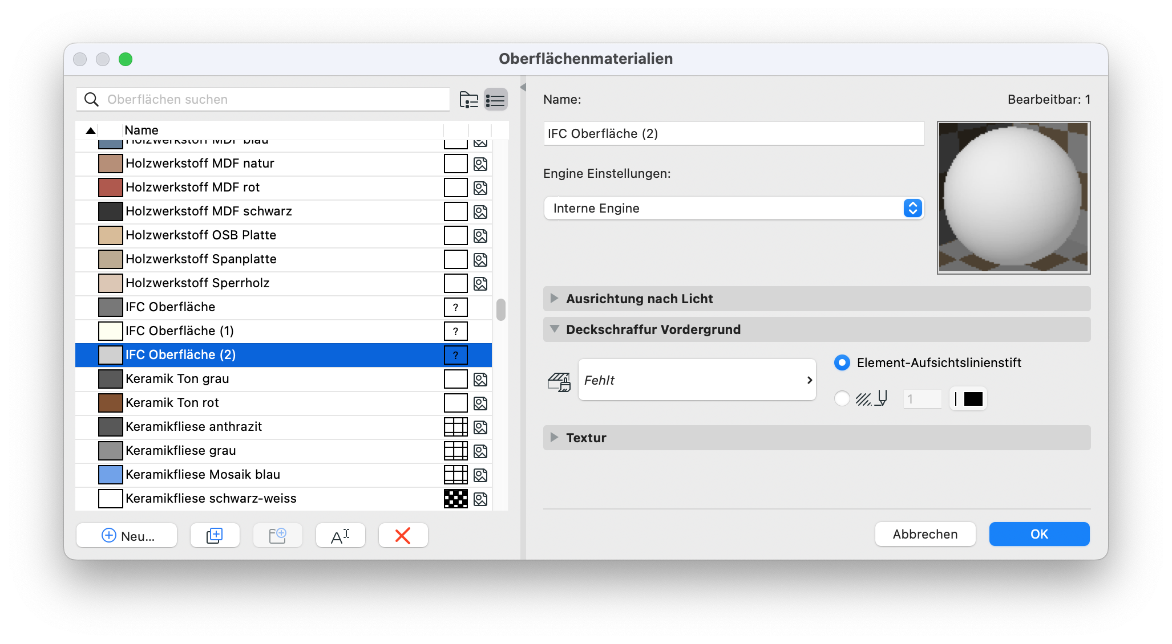Collapse the left list panel arrow
The width and height of the screenshot is (1172, 644).
coord(523,87)
